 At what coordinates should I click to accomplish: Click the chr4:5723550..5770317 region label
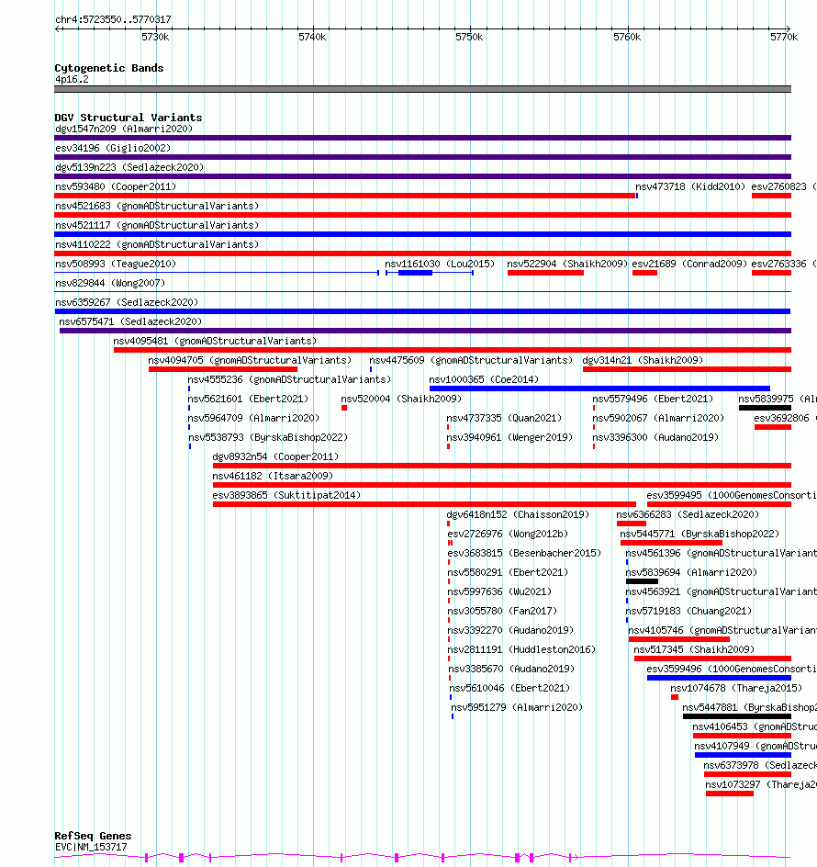[113, 20]
